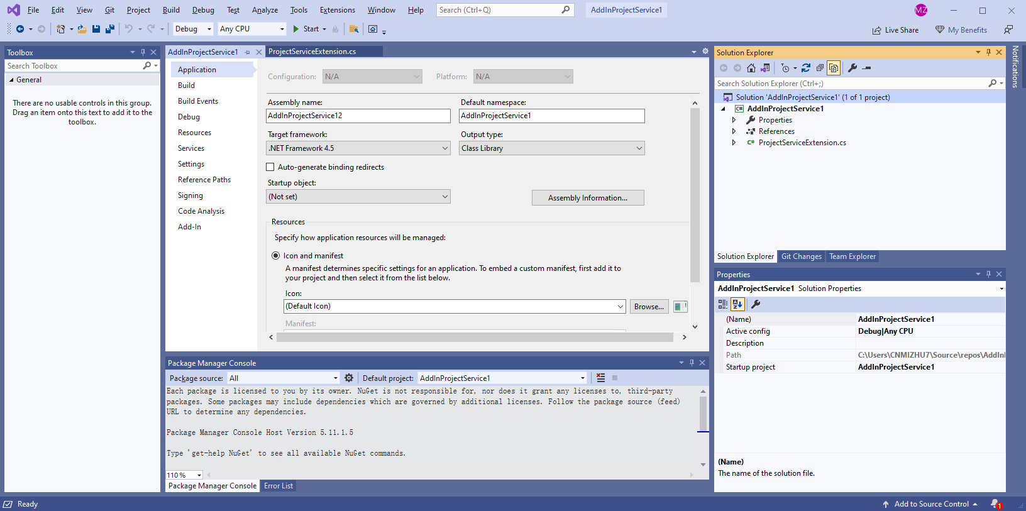1026x511 pixels.
Task: Click Preview Selected Items icon in Solution Explorer
Action: [866, 68]
